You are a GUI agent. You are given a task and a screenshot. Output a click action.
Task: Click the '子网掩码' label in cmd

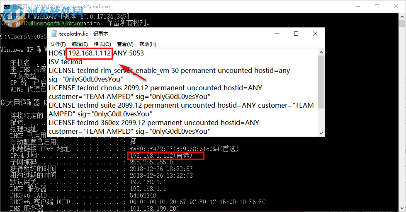pyautogui.click(x=24, y=162)
